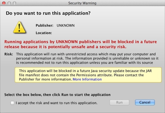This screenshot has width=165, height=113.
Task: Click the gray zoom window button
Action: tap(14, 3)
